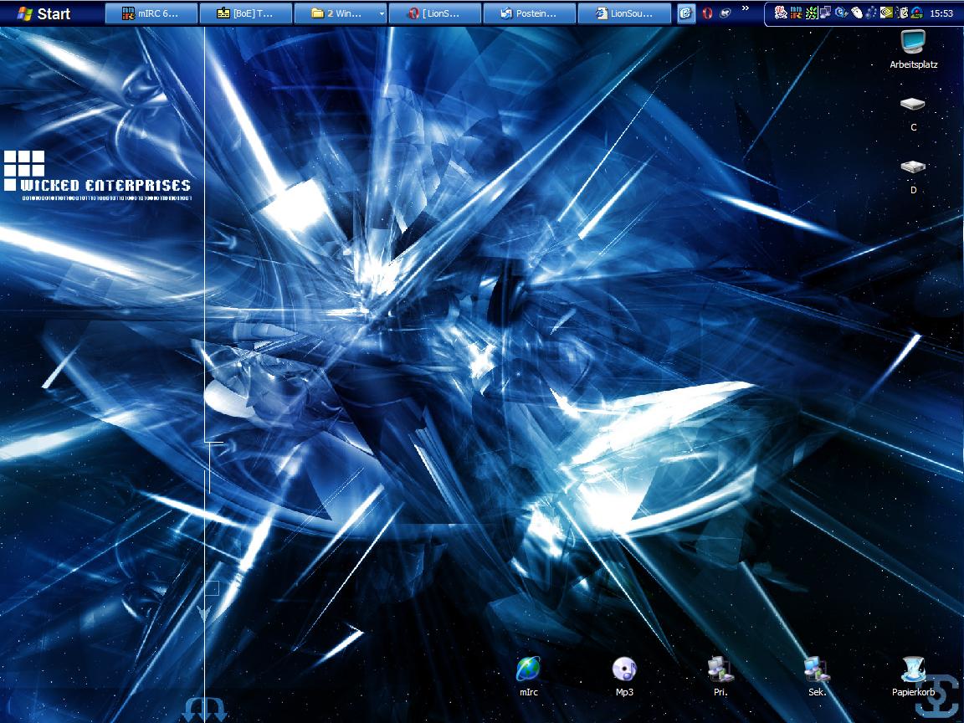Screen dimensions: 964x723
Task: Open the mouse settings tray icon
Action: click(x=857, y=13)
